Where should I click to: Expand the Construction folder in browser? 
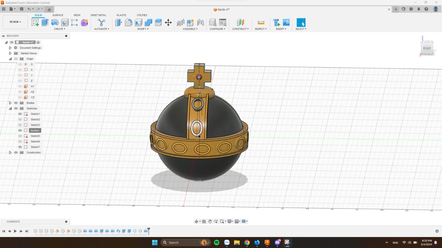click(10, 153)
